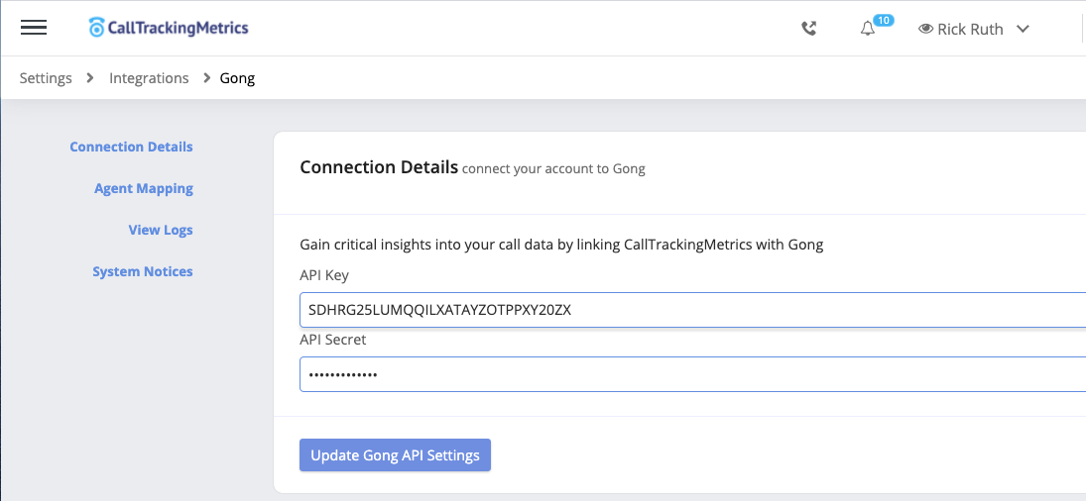1086x501 pixels.
Task: Open System Notices from the sidebar
Action: (142, 271)
